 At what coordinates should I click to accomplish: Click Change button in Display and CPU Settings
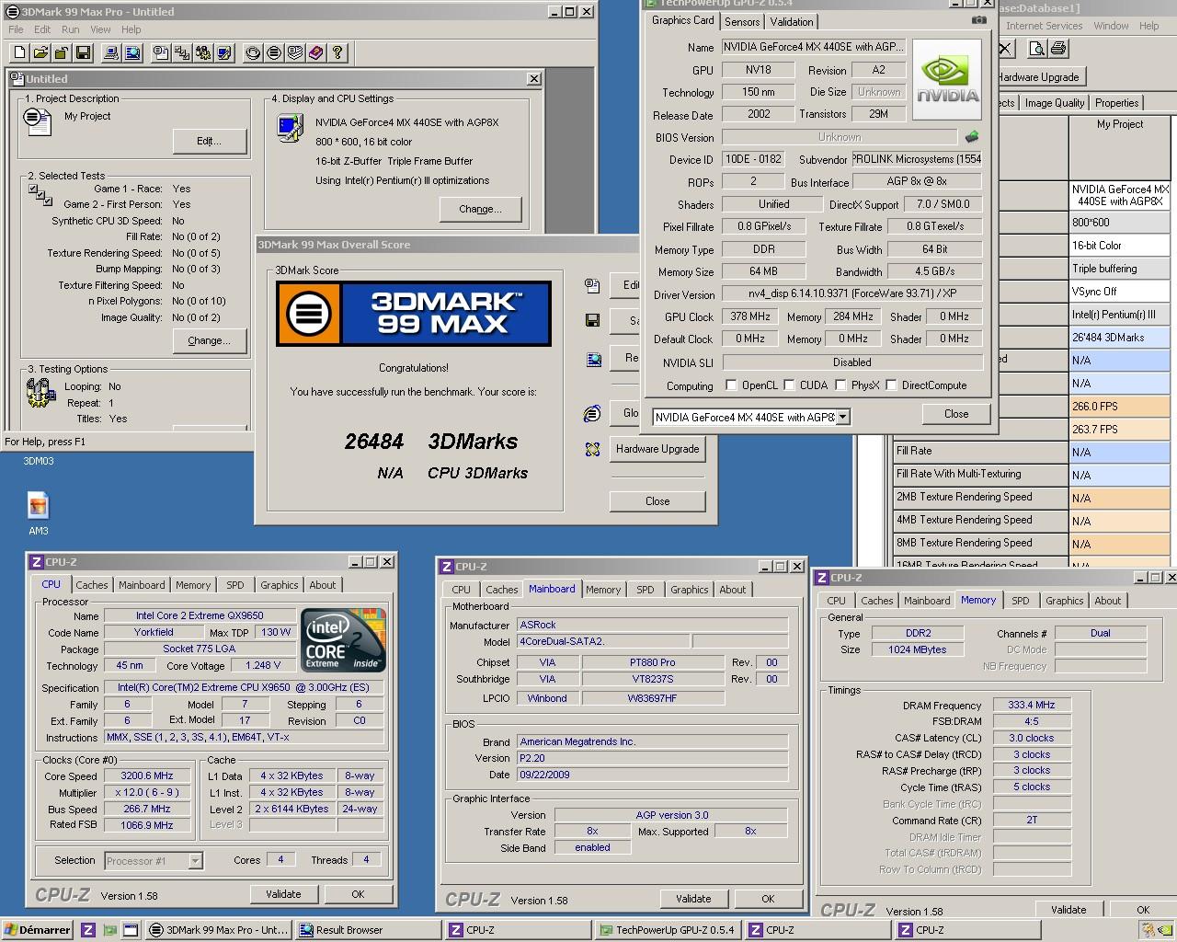pyautogui.click(x=480, y=209)
